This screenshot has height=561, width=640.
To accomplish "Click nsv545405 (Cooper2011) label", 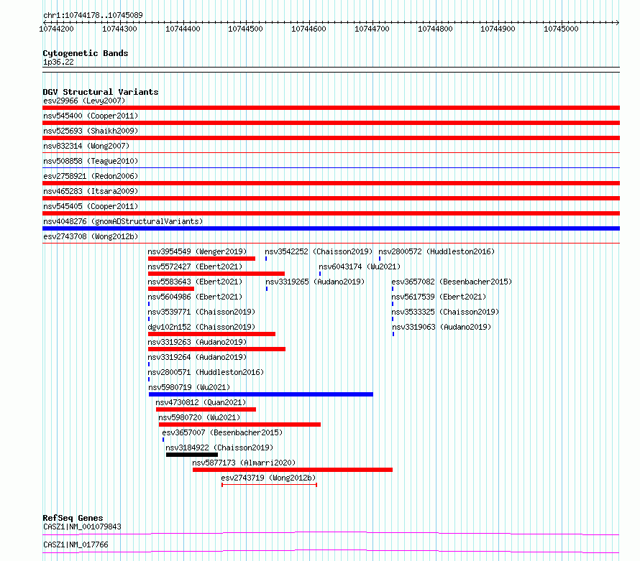I will (x=91, y=206).
